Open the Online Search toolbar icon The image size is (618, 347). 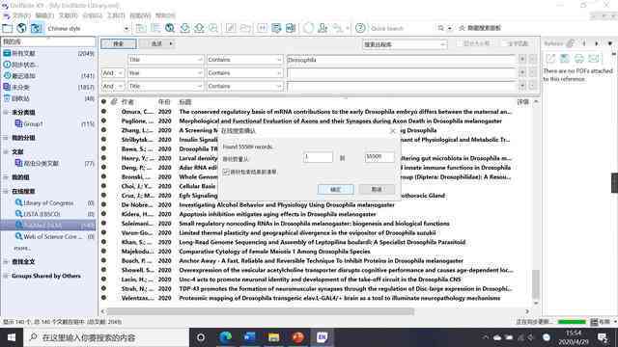coord(170,28)
